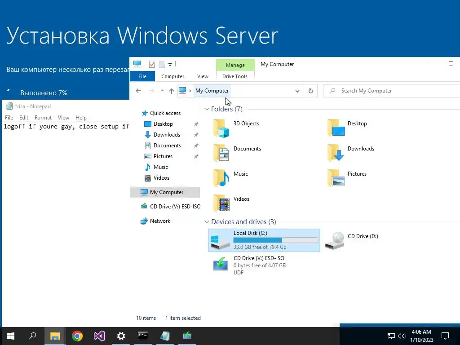The image size is (460, 345).
Task: Select My Computer in navigation pane
Action: point(165,192)
